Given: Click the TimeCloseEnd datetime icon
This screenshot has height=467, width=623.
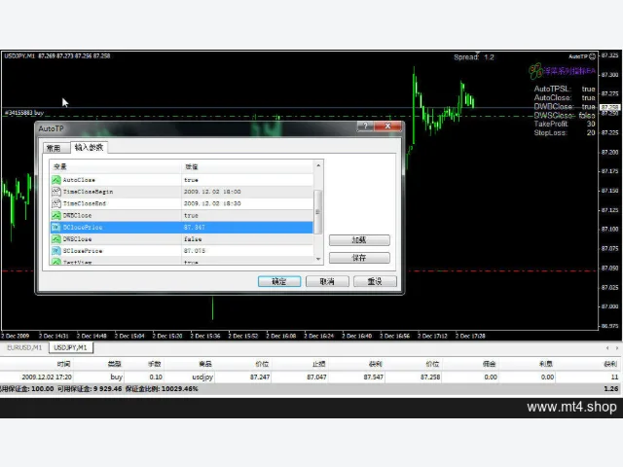Looking at the screenshot, I should (56, 203).
